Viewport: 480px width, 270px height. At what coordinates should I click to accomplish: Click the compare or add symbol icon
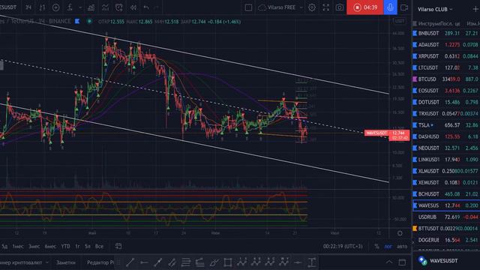point(55,7)
